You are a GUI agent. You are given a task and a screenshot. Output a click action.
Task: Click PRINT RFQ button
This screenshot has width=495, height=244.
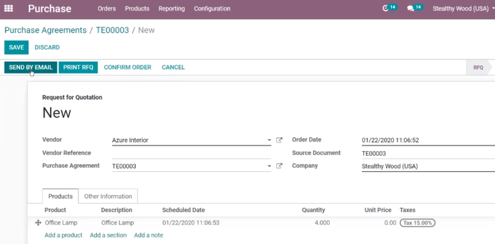[78, 68]
